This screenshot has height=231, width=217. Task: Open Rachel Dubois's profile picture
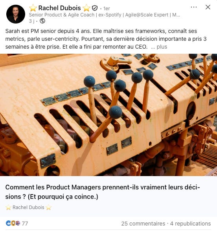coord(16,14)
